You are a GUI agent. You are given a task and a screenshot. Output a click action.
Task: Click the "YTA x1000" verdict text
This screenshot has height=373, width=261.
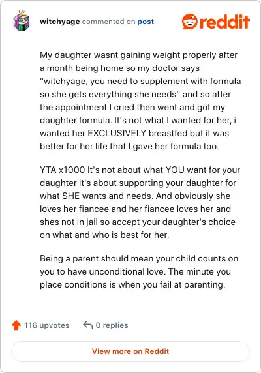[63, 170]
